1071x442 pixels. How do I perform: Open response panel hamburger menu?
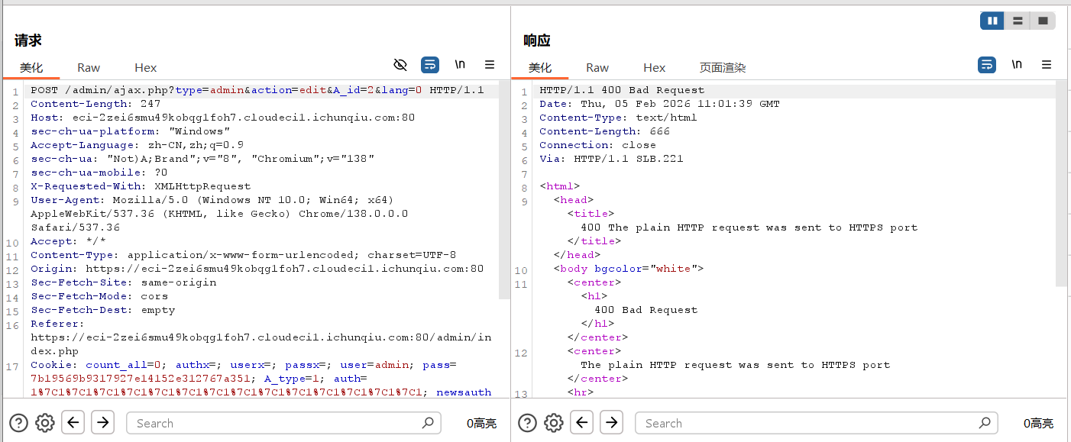(1047, 65)
